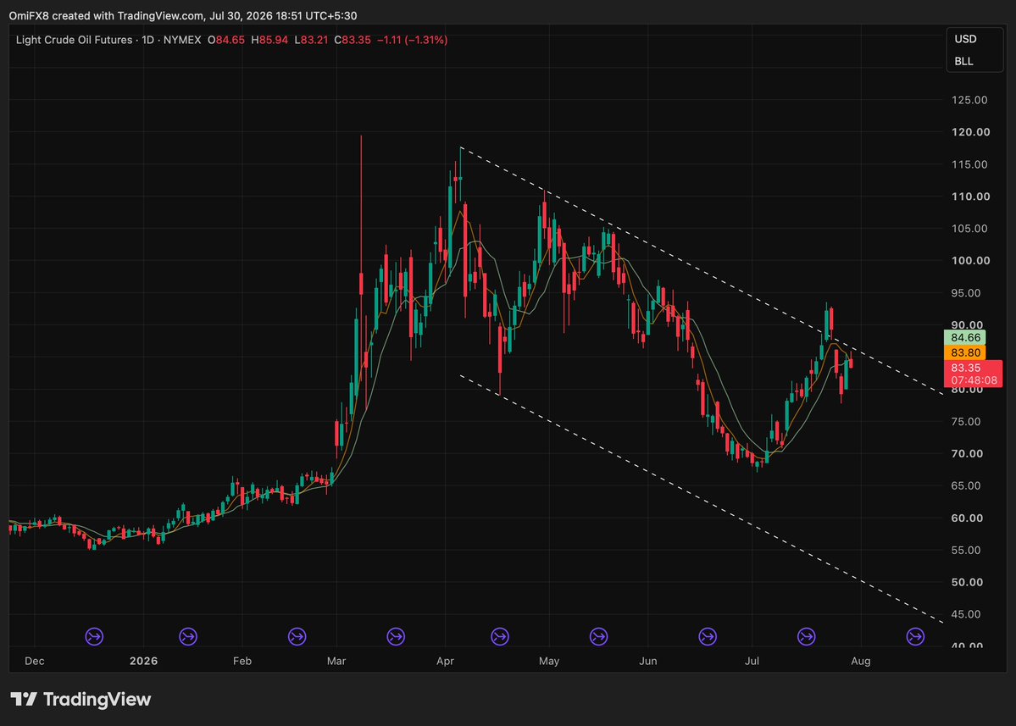Click the green 84.66 price tag
Image resolution: width=1016 pixels, height=726 pixels.
tap(965, 337)
